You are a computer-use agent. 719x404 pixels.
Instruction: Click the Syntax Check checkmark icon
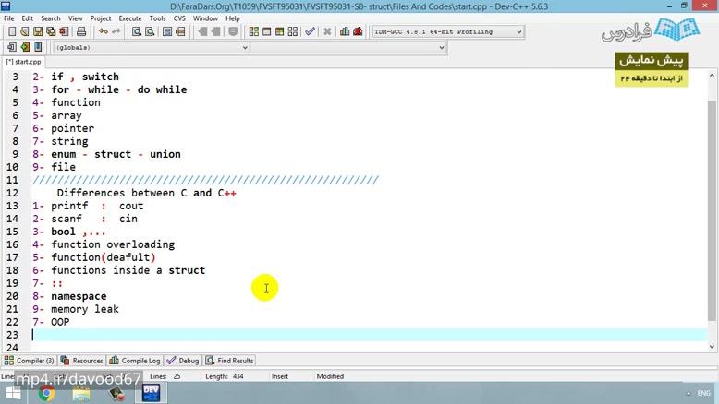point(310,31)
